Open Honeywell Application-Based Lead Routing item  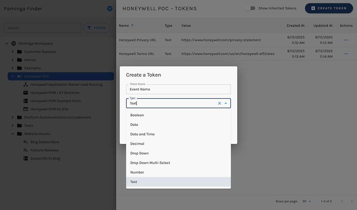tap(66, 85)
